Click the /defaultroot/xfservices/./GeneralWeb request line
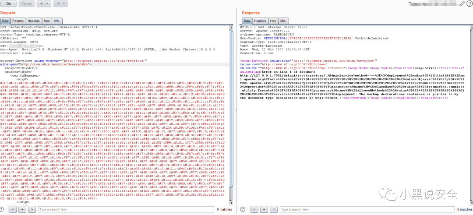This screenshot has width=473, height=215. (49, 27)
